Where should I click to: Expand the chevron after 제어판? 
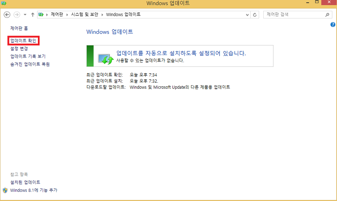tap(67, 15)
